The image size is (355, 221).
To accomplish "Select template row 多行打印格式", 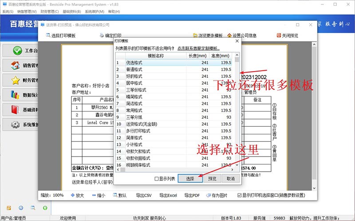I will coord(174,131).
